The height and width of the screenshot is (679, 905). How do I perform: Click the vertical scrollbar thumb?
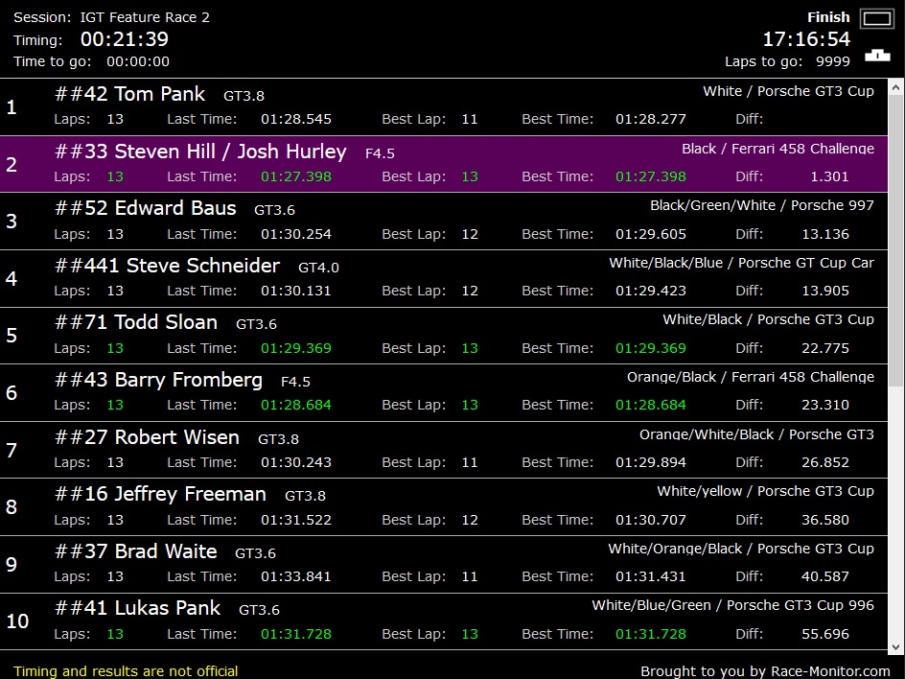895,242
